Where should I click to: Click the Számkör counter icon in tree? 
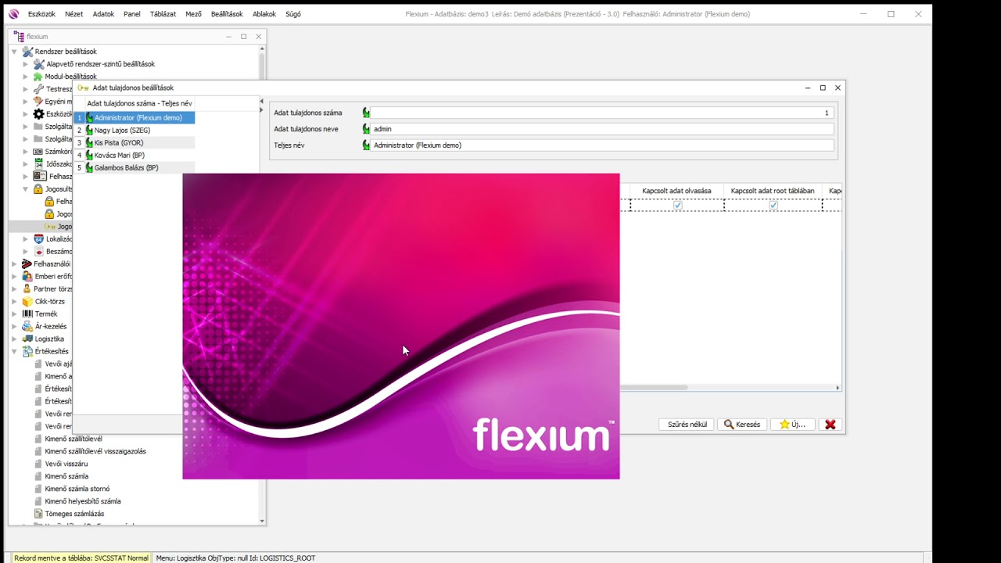[x=38, y=152]
